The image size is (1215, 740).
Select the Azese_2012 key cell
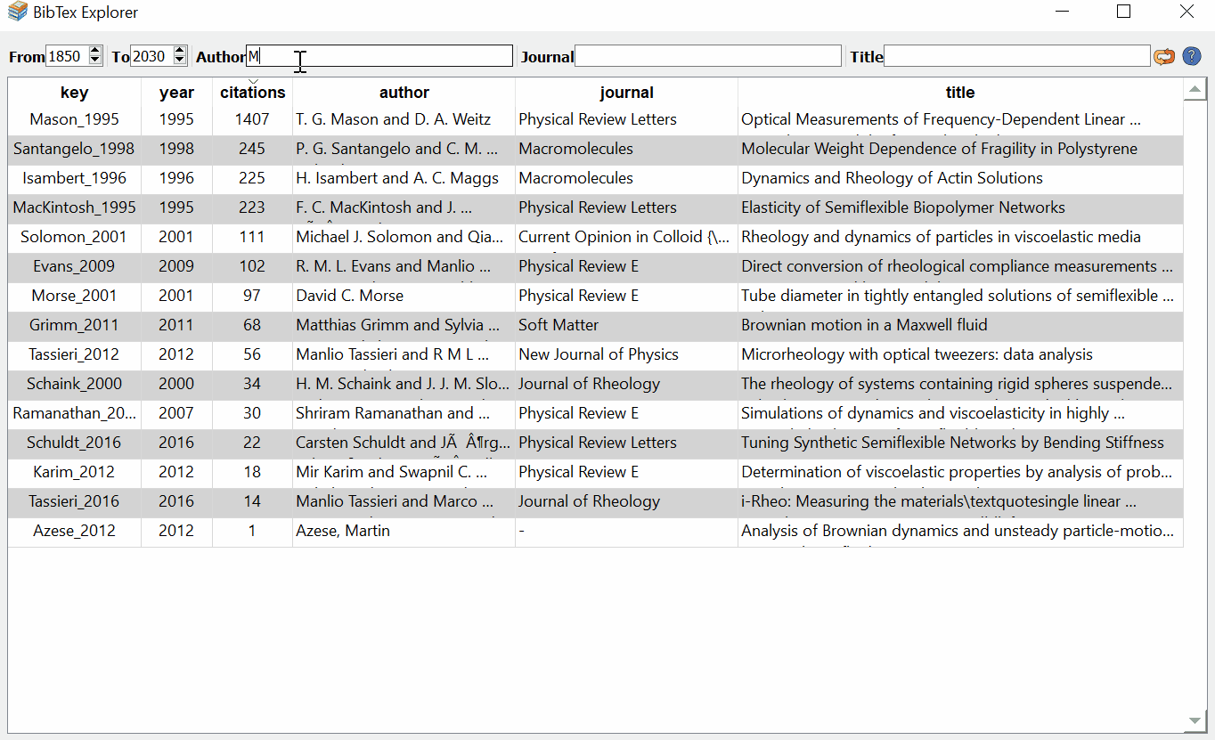(75, 531)
